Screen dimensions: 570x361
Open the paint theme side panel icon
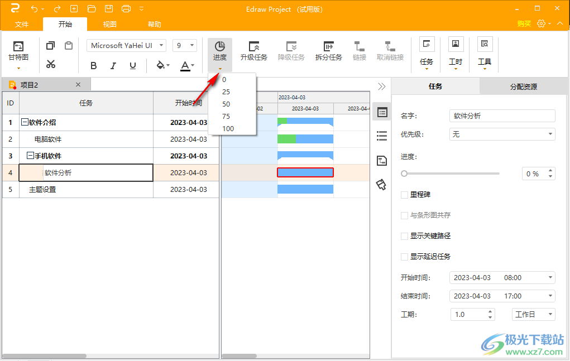click(x=381, y=185)
